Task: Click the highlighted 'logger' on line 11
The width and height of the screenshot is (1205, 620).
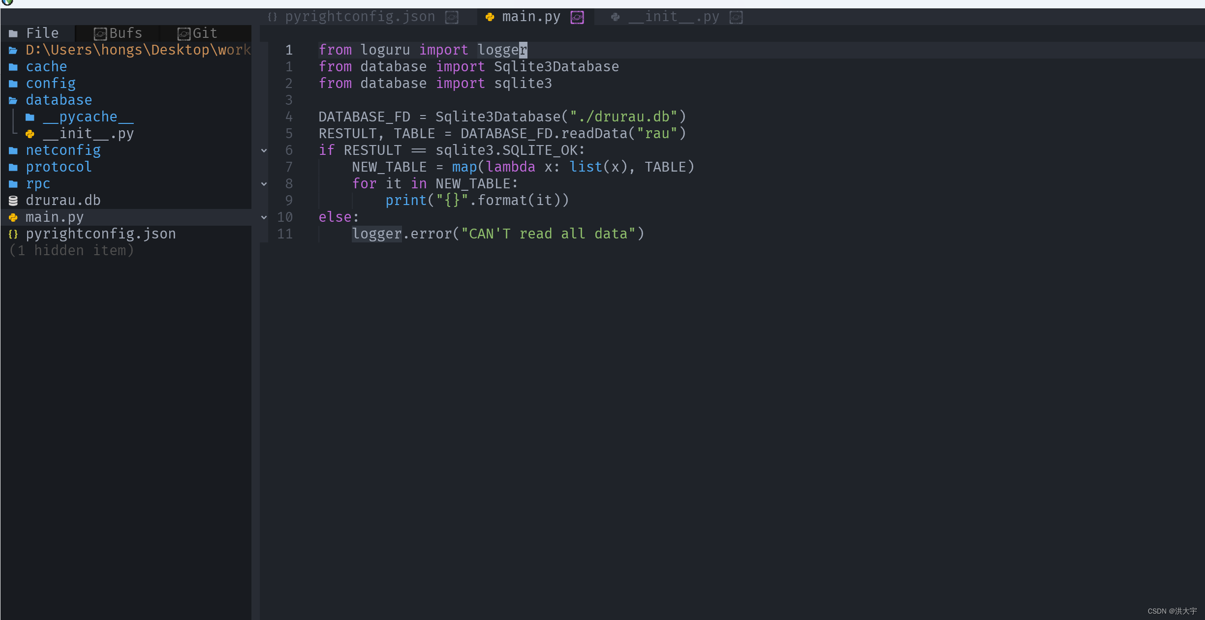Action: (377, 234)
